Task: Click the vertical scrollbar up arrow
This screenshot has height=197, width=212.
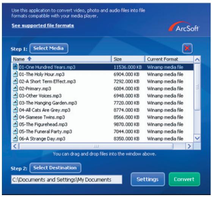Action: click(x=197, y=59)
